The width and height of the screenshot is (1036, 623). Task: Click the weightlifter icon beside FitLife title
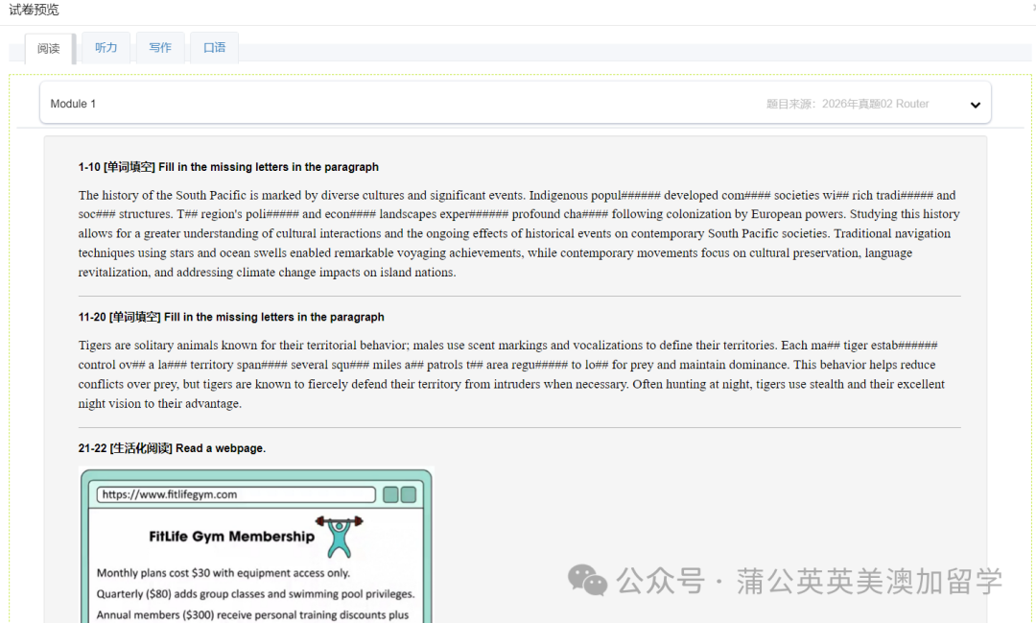click(x=339, y=536)
